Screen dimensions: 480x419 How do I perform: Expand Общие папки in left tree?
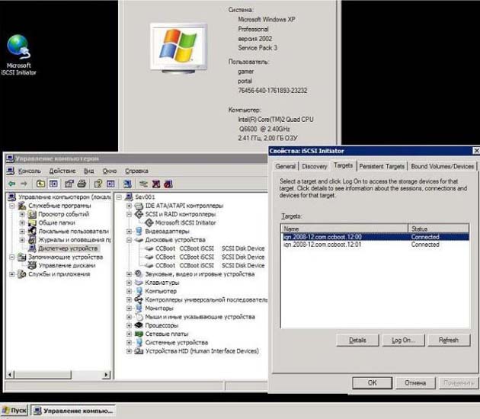[x=22, y=222]
